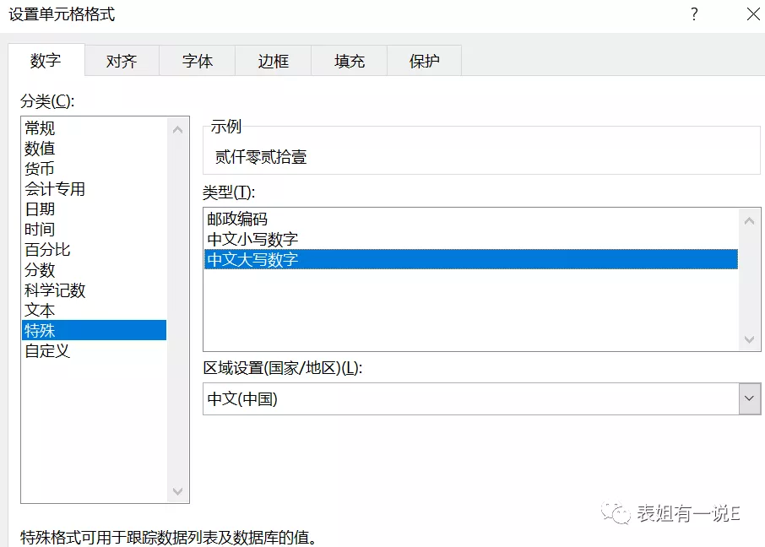Click category list scroll down arrow

(177, 491)
